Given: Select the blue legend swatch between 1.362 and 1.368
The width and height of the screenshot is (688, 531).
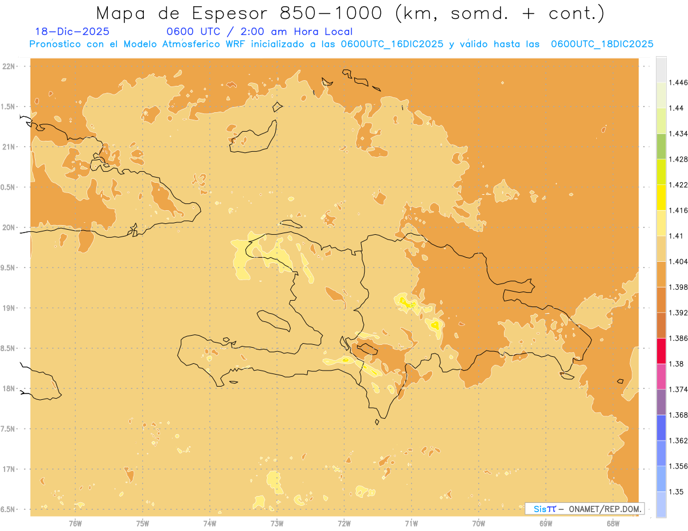Looking at the screenshot, I should click(661, 428).
